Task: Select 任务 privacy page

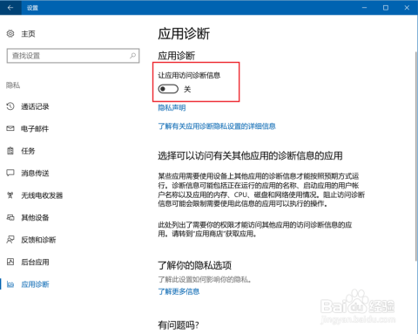Action: pyautogui.click(x=28, y=151)
